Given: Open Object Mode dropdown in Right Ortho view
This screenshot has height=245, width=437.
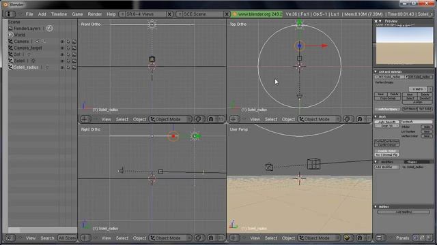Looking at the screenshot, I should [x=170, y=238].
